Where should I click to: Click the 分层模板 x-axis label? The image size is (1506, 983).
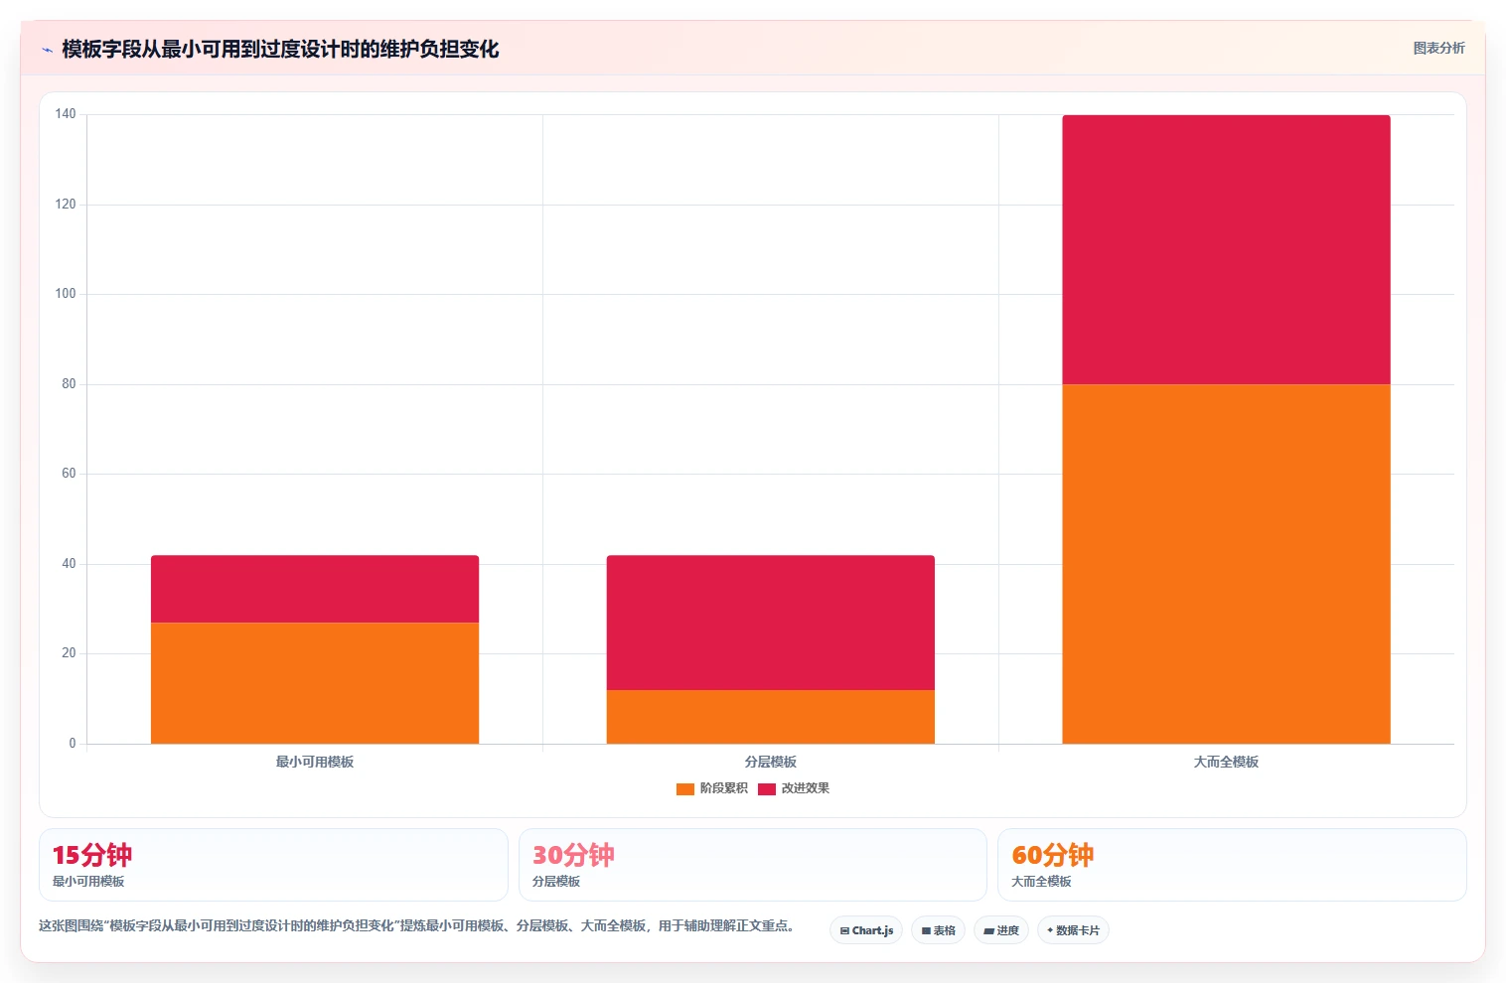coord(771,762)
